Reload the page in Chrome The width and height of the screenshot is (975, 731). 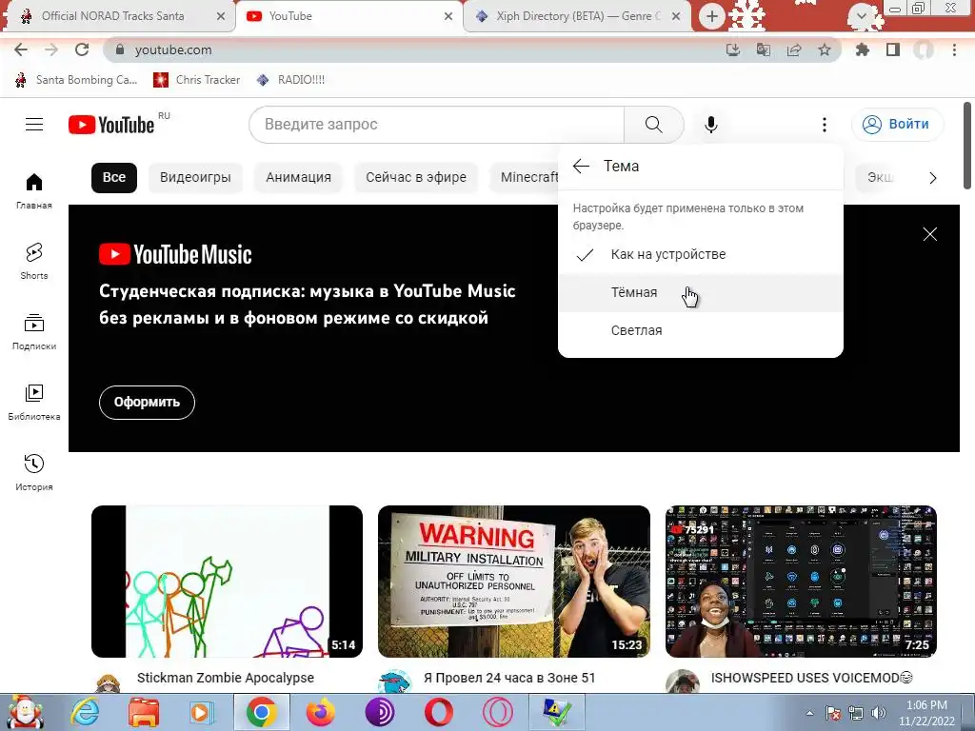[82, 49]
